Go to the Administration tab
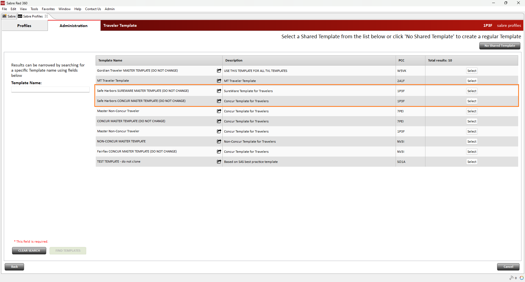This screenshot has height=282, width=525. [74, 26]
